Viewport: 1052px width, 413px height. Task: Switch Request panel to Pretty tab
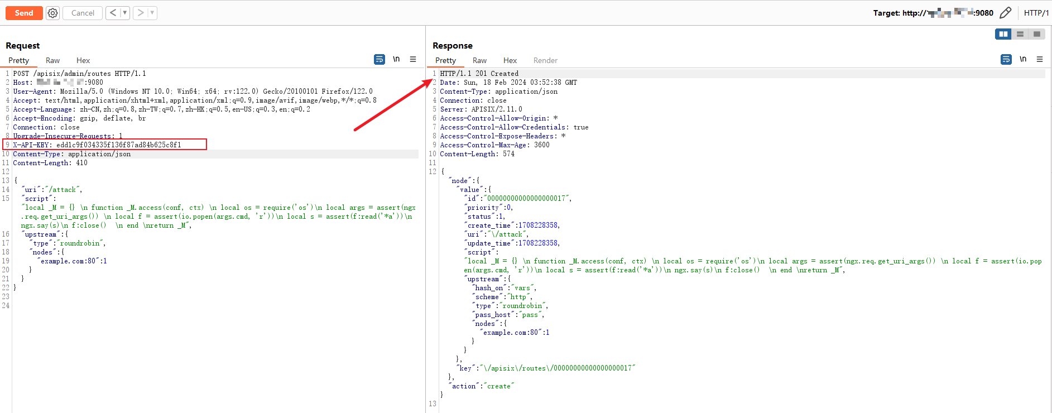point(18,60)
